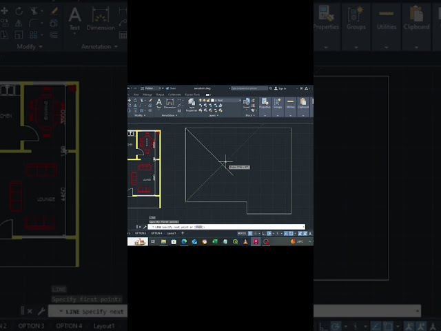Open the Layer Properties manager

pyautogui.click(x=192, y=105)
